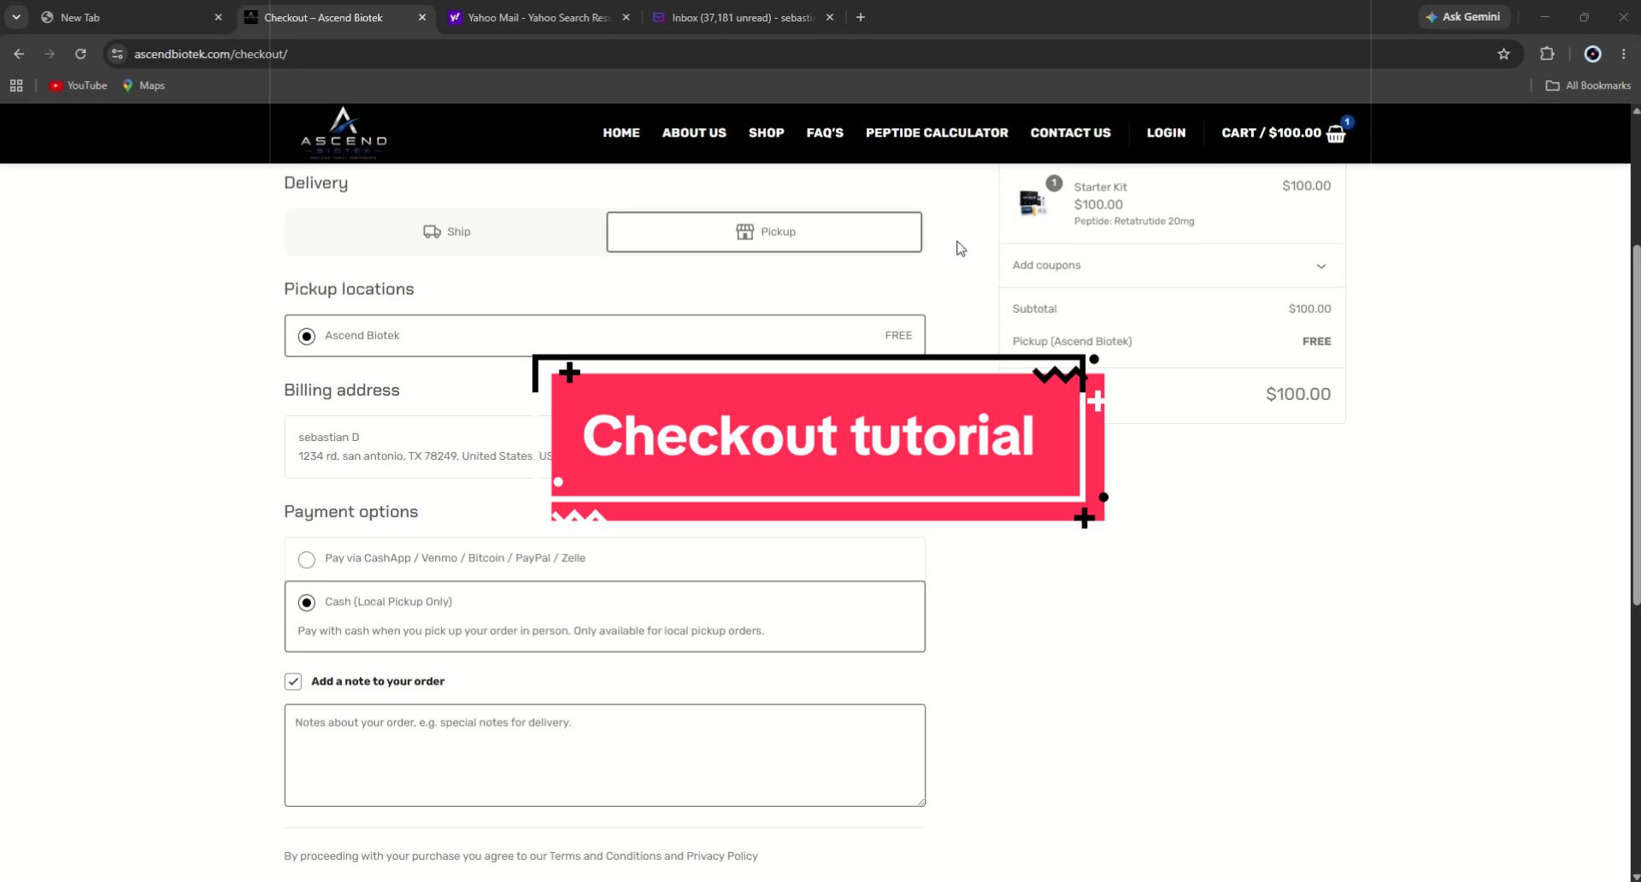Click the Peptide: Retatrutide 20mg text

click(1134, 221)
